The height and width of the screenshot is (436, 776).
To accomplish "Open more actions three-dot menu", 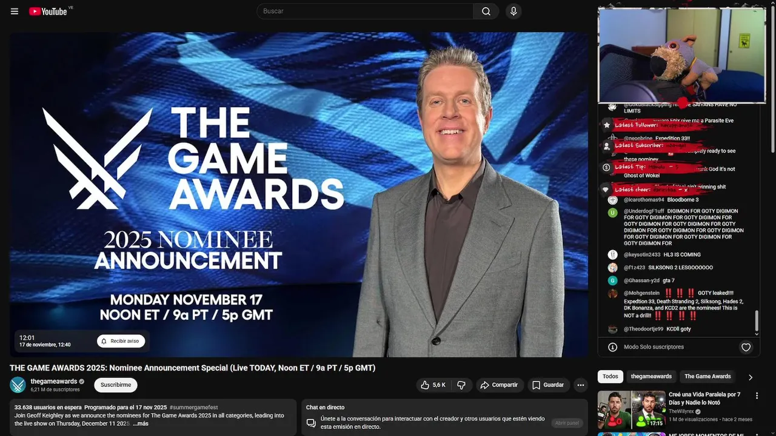I will [x=581, y=385].
